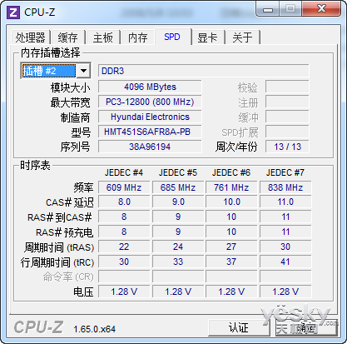347x344 pixels.
Task: Click the 周期时间 (tRAS) row label
Action: click(x=59, y=247)
